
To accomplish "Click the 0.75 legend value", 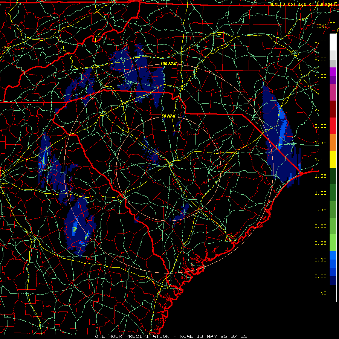I will 321,210.
